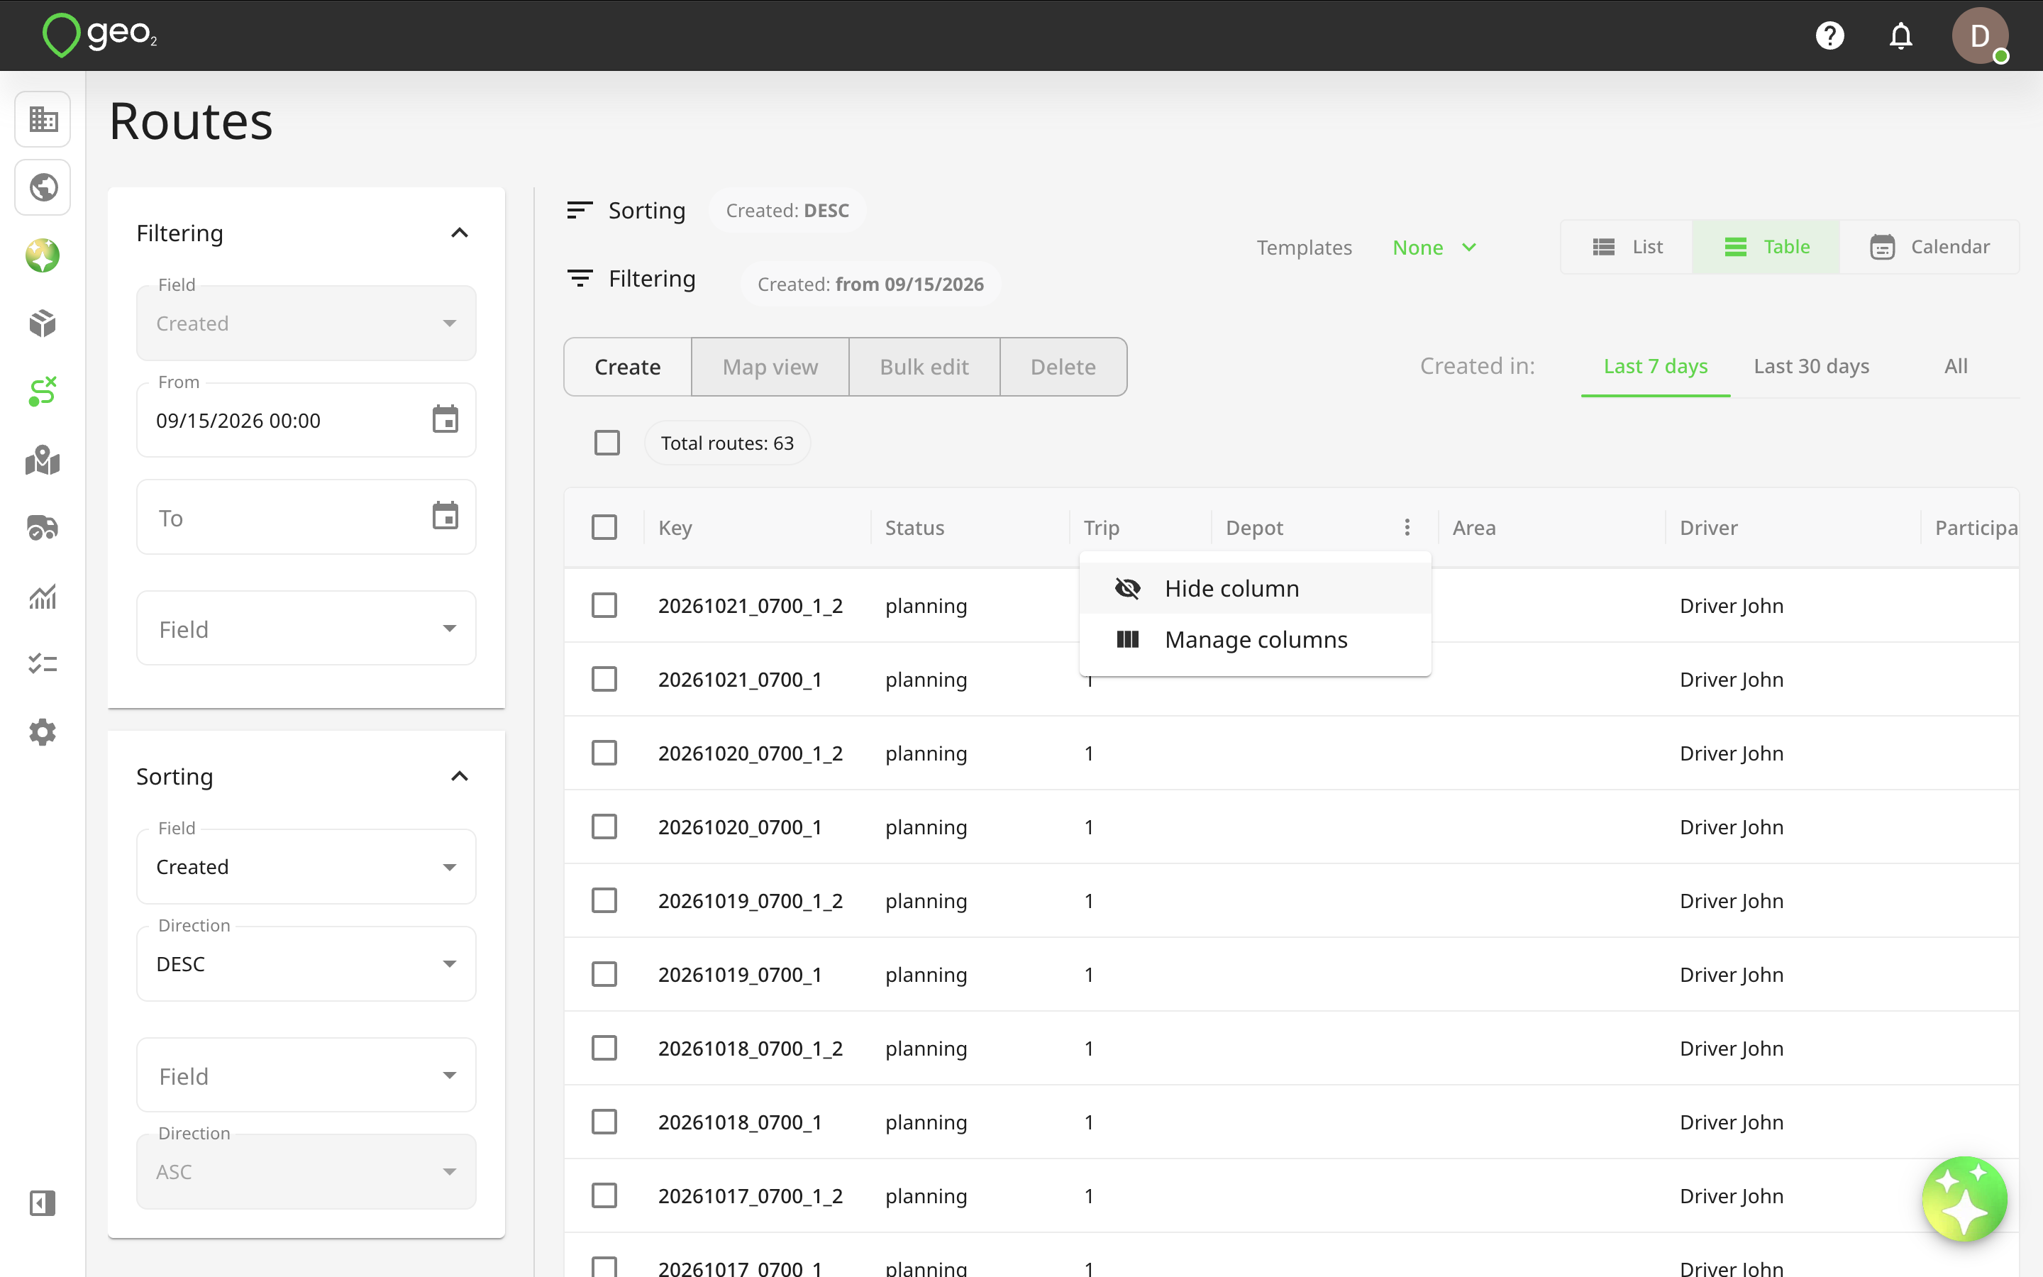Click the routes icon in sidebar

43,392
